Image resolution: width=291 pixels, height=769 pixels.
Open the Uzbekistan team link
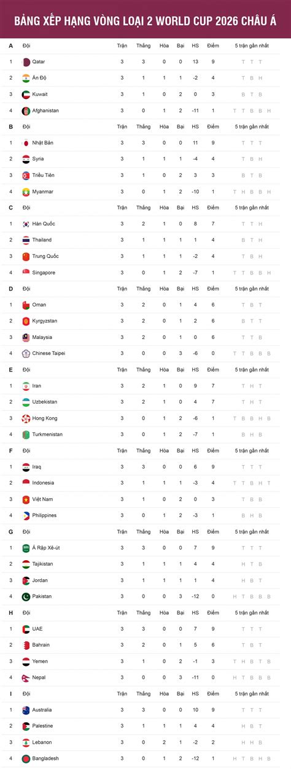pos(45,402)
